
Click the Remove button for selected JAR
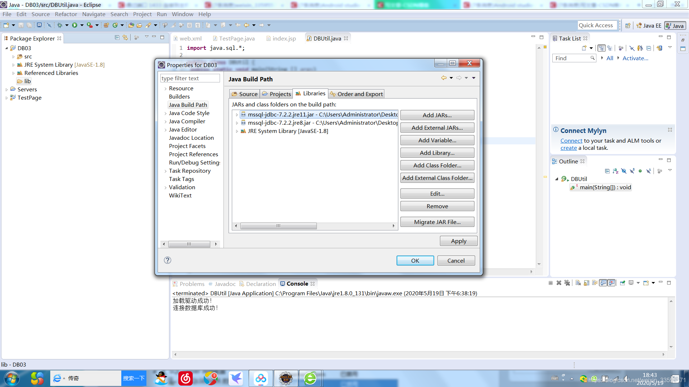coord(437,206)
